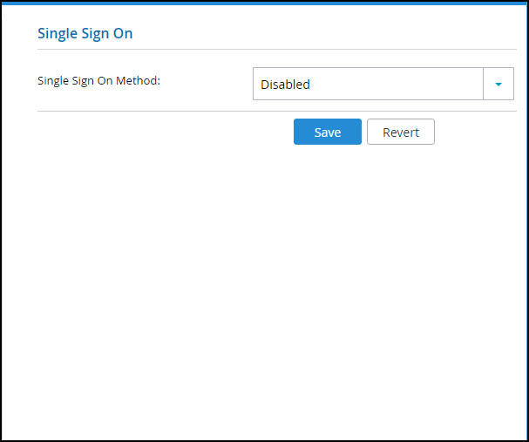Screen dimensions: 529x442
Task: Click the Save text on the button
Action: [x=328, y=133]
